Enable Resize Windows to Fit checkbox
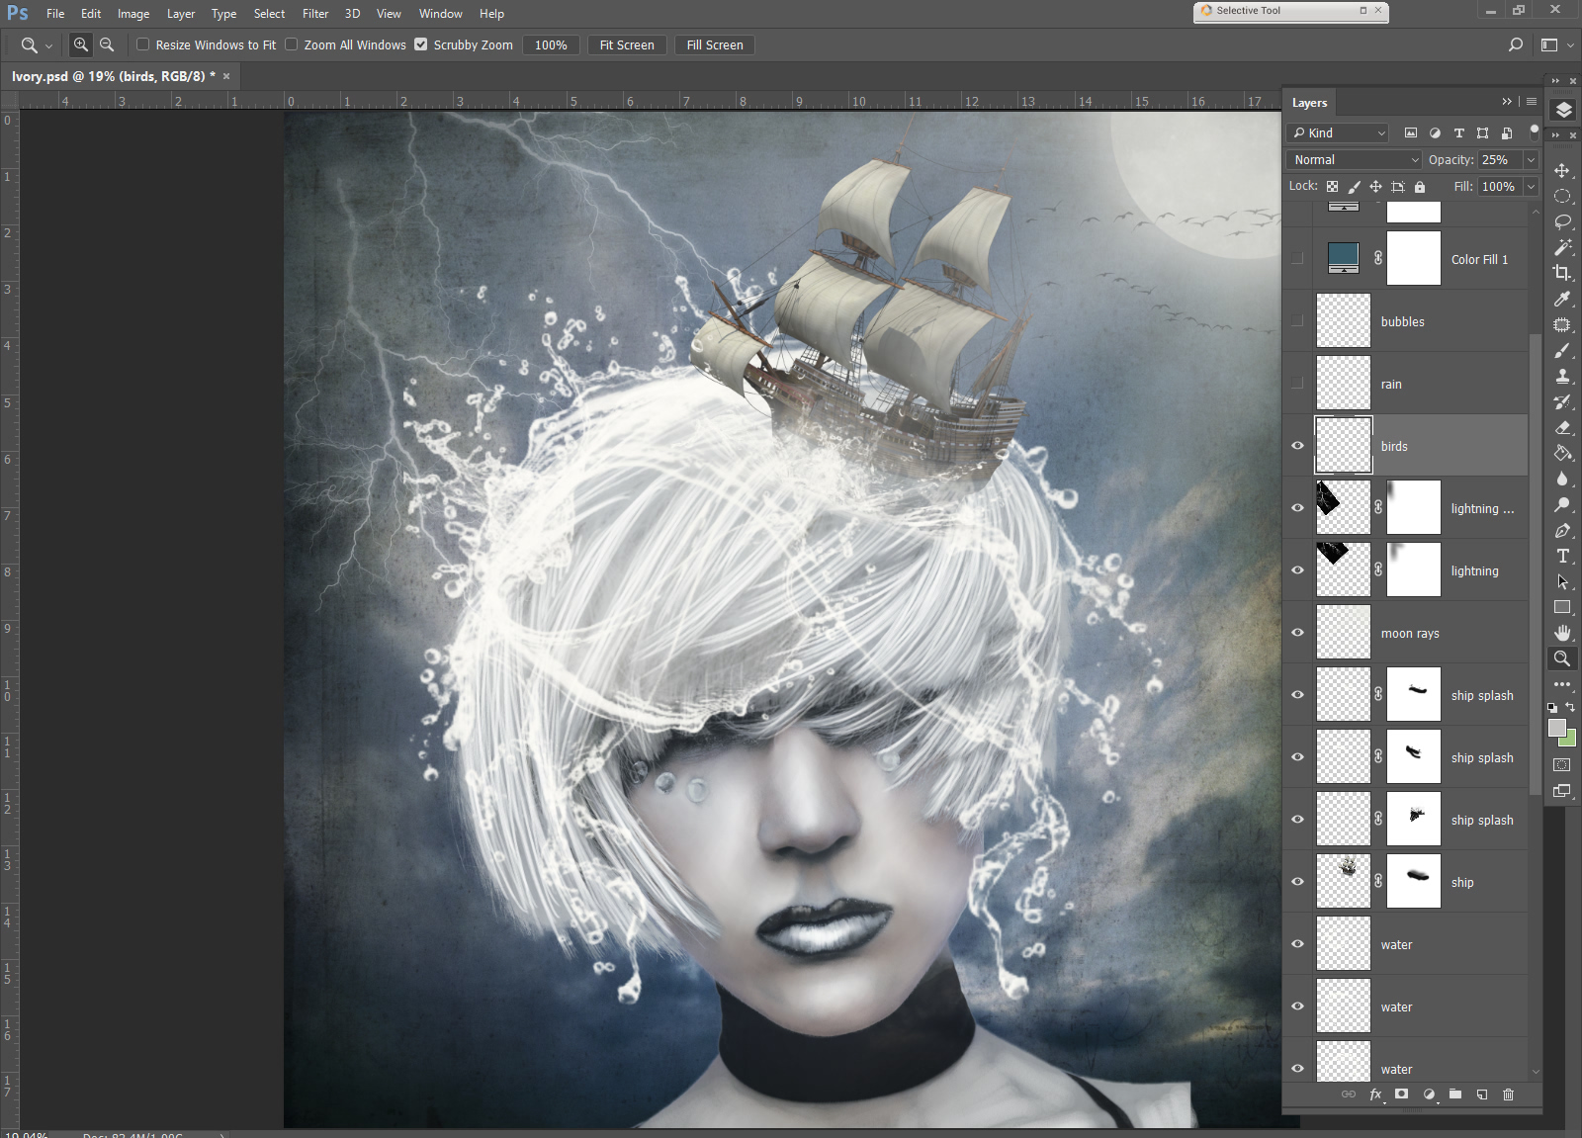 pos(143,44)
